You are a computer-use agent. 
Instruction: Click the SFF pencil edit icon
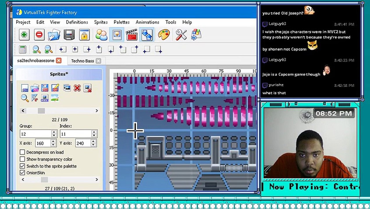(55, 88)
